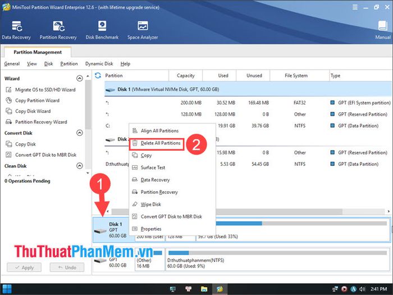This screenshot has width=393, height=295.
Task: Open the View menu
Action: pyautogui.click(x=32, y=63)
